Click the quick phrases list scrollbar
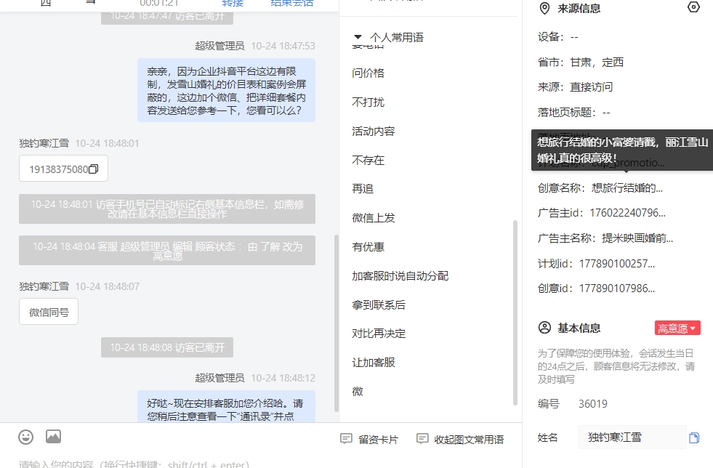The image size is (713, 468). point(515,312)
